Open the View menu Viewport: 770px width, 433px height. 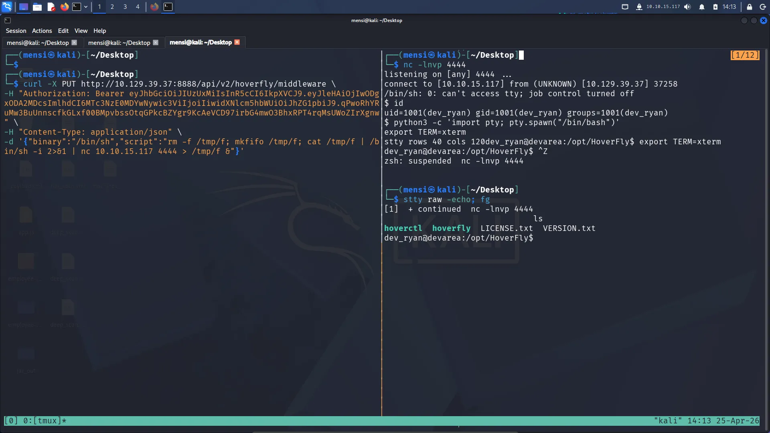tap(81, 31)
